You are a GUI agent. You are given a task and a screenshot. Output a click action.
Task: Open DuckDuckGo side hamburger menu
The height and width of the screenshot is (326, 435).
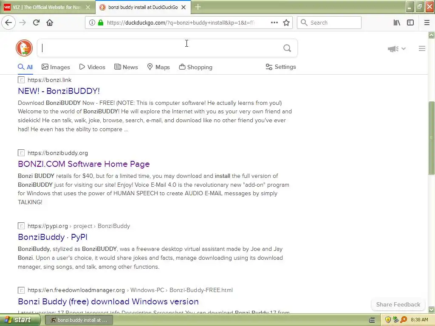point(422,48)
